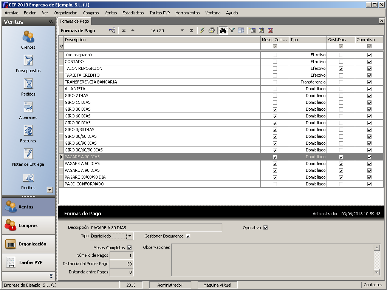Select the TARJETA CREDITO row
Image resolution: width=387 pixels, height=290 pixels.
pyautogui.click(x=221, y=75)
